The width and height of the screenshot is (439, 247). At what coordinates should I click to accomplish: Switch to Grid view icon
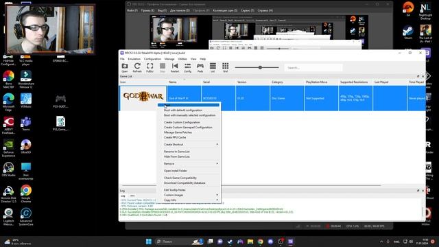226,67
